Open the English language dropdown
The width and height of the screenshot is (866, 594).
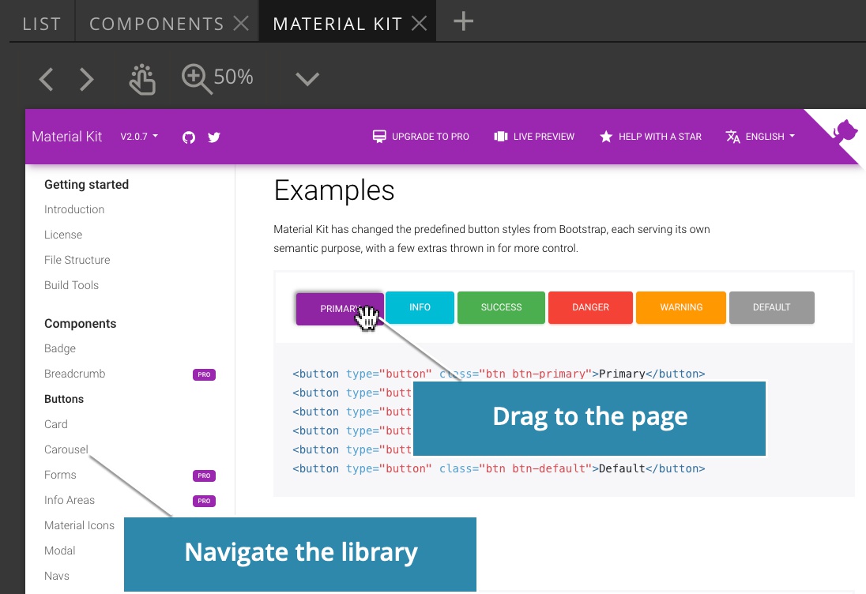point(760,137)
